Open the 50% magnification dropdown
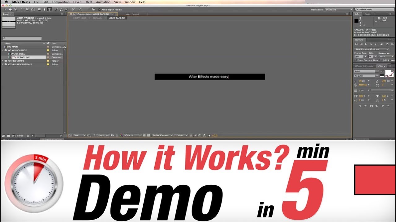The width and height of the screenshot is (396, 222). point(79,135)
